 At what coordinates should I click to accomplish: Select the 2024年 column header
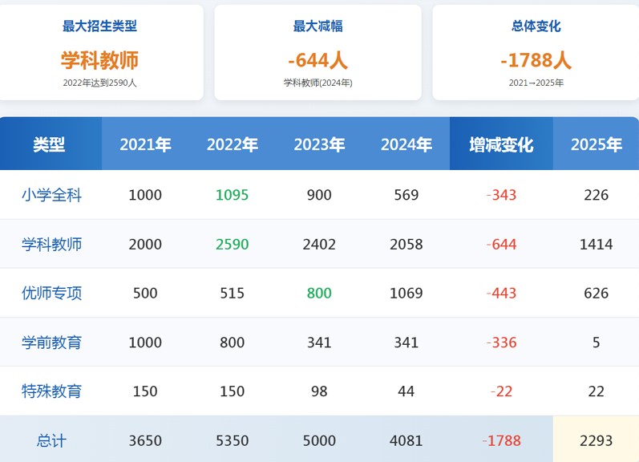coord(406,145)
